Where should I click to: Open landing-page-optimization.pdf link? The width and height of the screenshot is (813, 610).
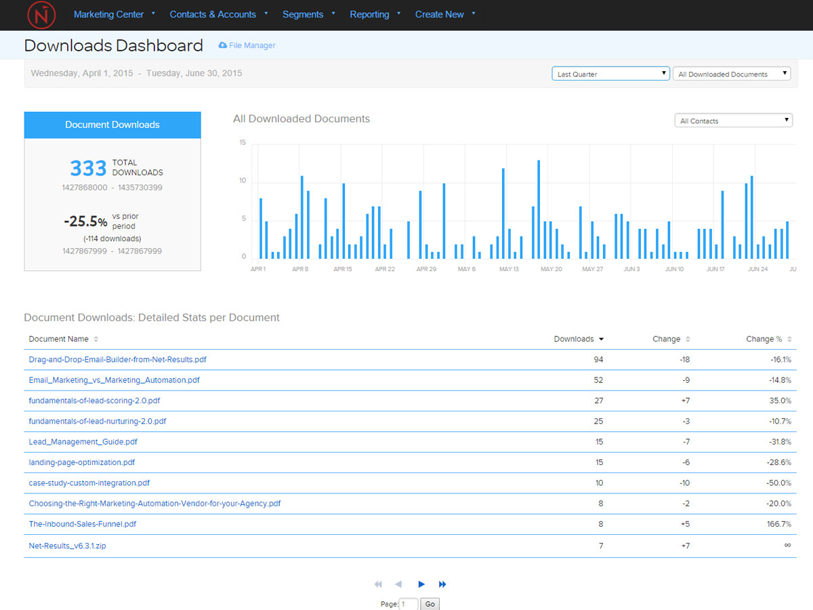pos(82,462)
